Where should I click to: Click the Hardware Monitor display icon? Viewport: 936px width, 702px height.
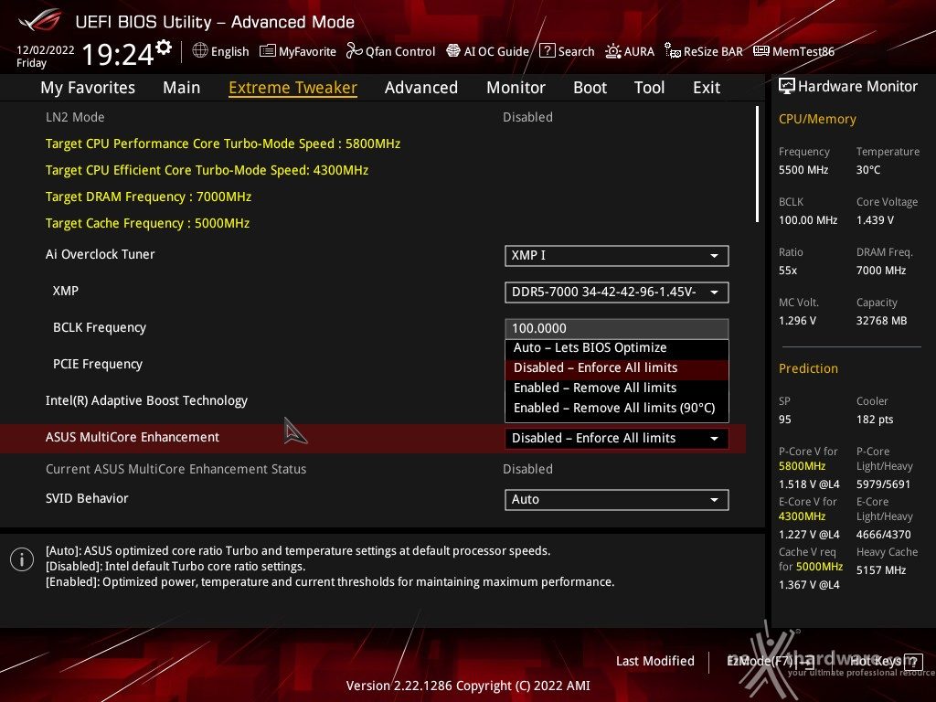(x=787, y=87)
